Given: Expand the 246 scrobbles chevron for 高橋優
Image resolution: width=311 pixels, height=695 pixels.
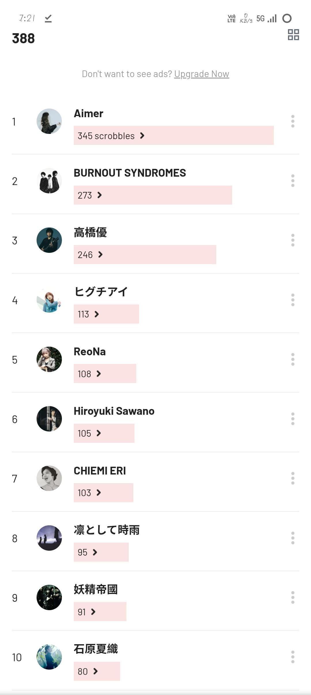Looking at the screenshot, I should click(x=100, y=255).
